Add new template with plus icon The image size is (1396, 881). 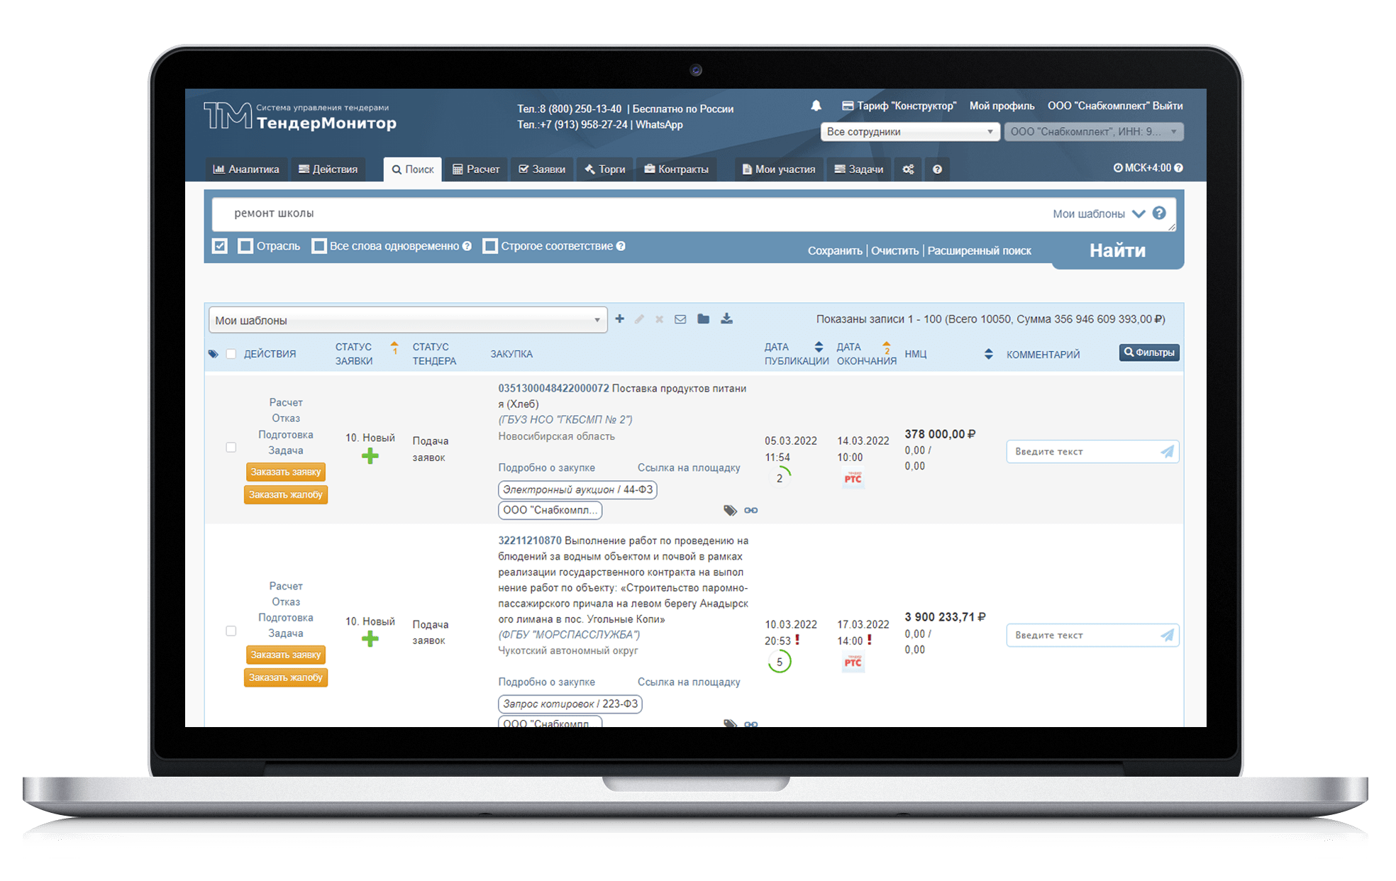point(619,319)
